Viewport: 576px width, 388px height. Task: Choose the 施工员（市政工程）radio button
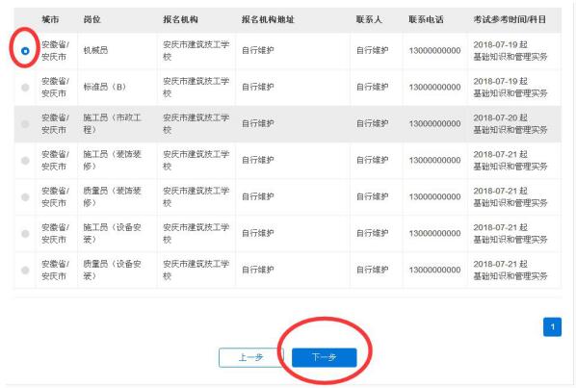coord(25,123)
